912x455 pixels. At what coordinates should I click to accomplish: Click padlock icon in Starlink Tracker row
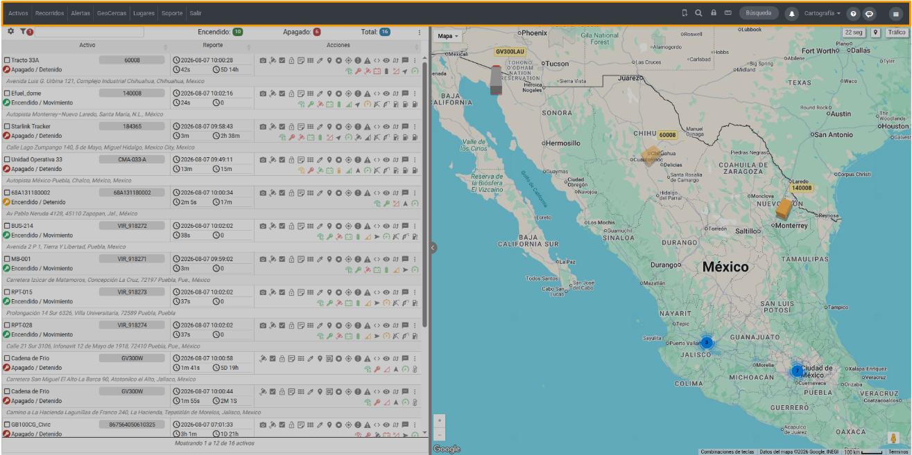point(291,127)
